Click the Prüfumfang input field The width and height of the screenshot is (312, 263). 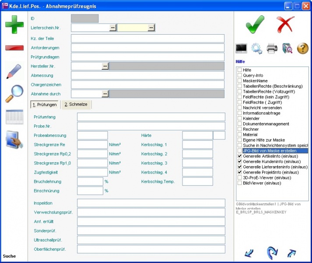(x=151, y=117)
